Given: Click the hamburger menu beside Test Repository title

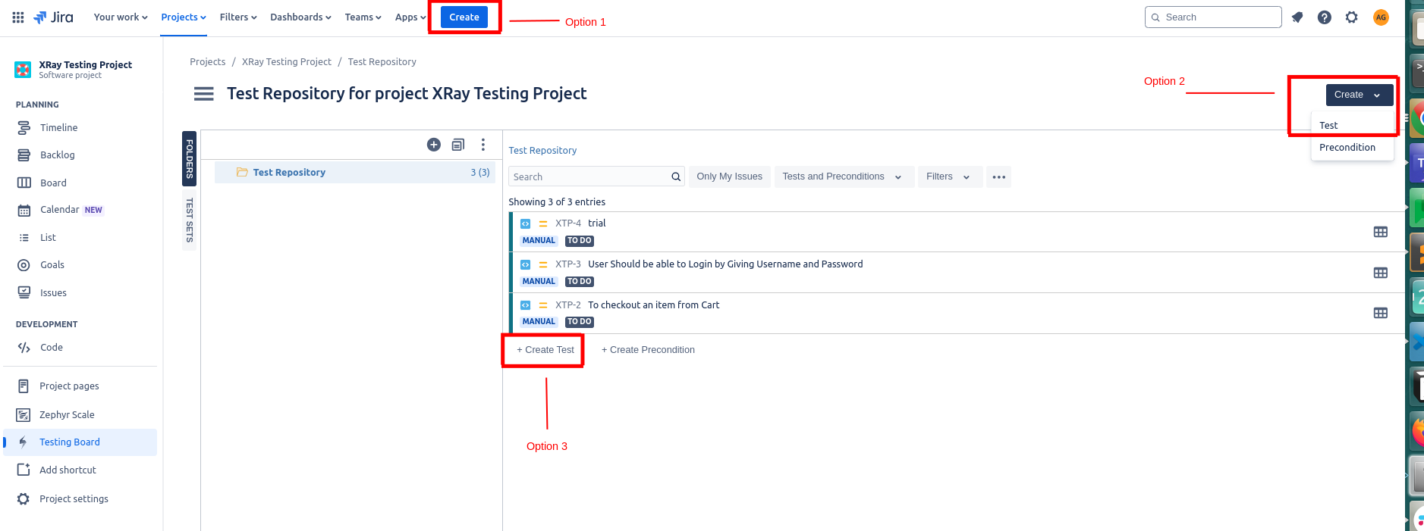Looking at the screenshot, I should 203,94.
